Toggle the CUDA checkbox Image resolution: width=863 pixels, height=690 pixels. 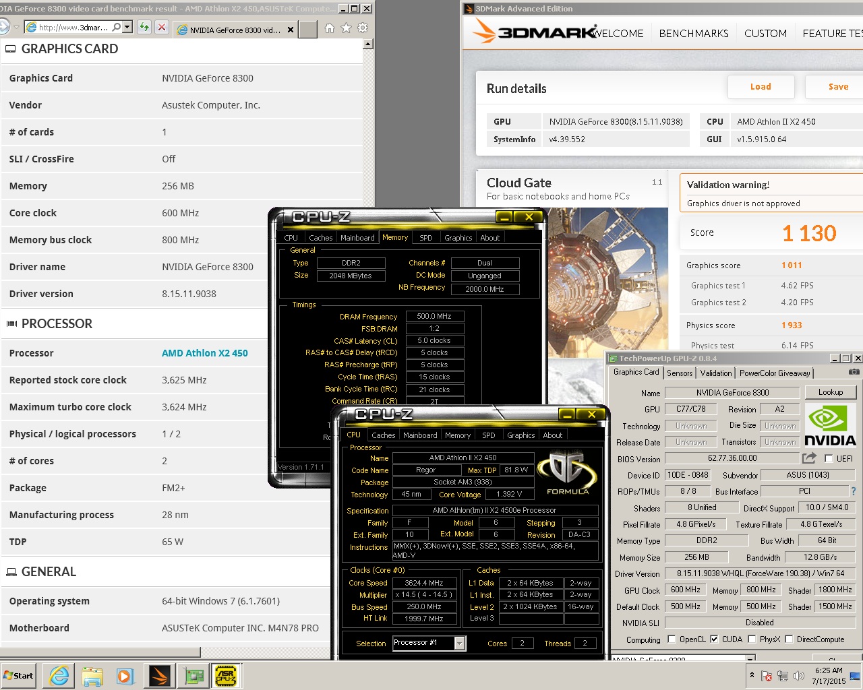pos(714,639)
